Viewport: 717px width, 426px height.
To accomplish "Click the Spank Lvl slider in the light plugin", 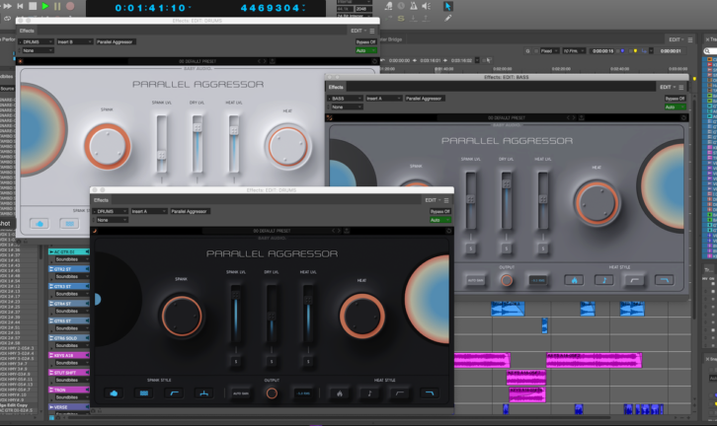I will [161, 144].
